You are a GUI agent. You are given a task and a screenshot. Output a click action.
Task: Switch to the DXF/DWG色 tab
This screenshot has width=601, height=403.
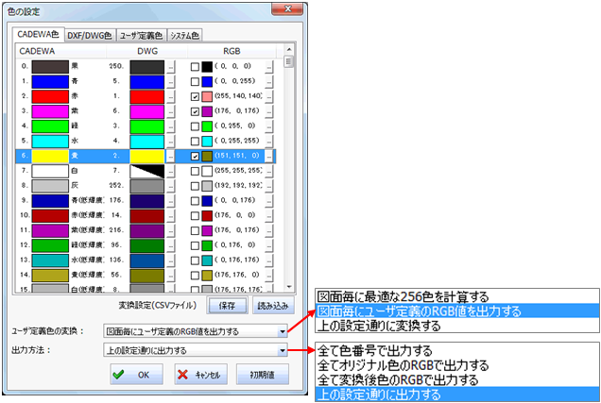click(89, 35)
